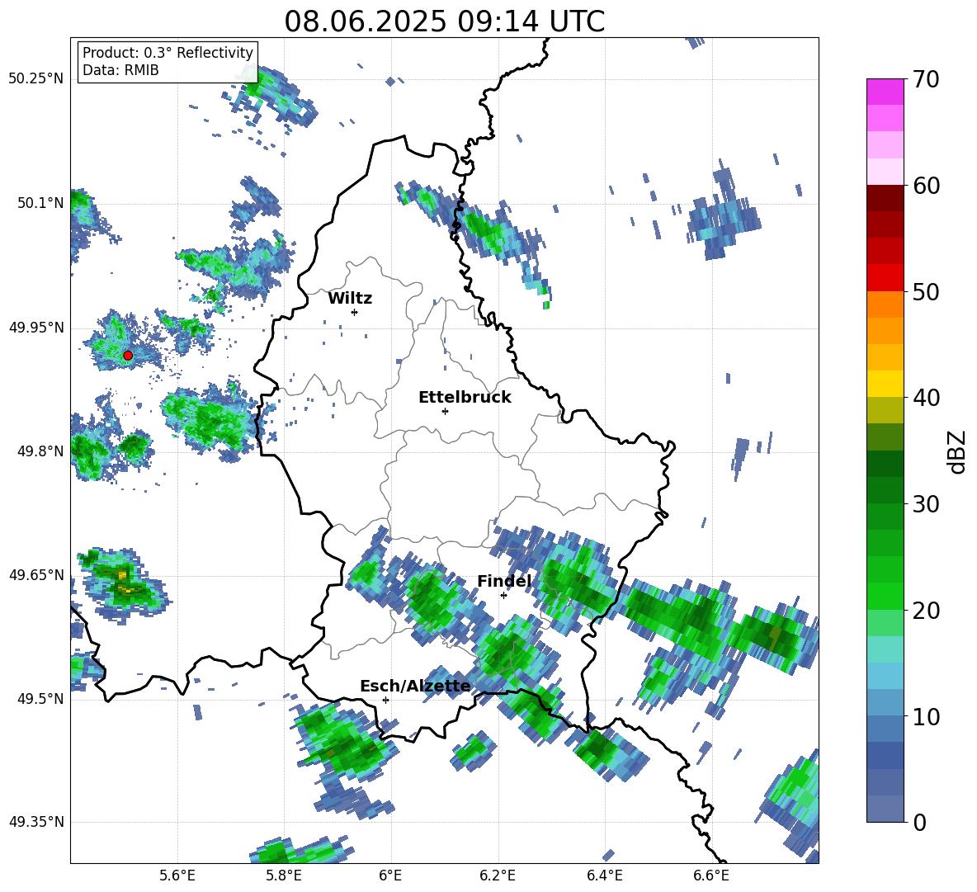Click the 49.65°N latitude label

36,574
